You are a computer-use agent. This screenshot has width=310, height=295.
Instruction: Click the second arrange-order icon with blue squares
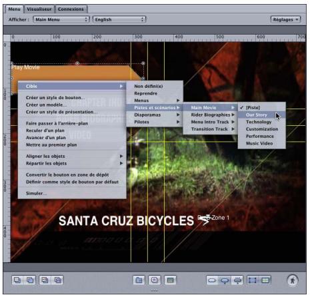30,280
